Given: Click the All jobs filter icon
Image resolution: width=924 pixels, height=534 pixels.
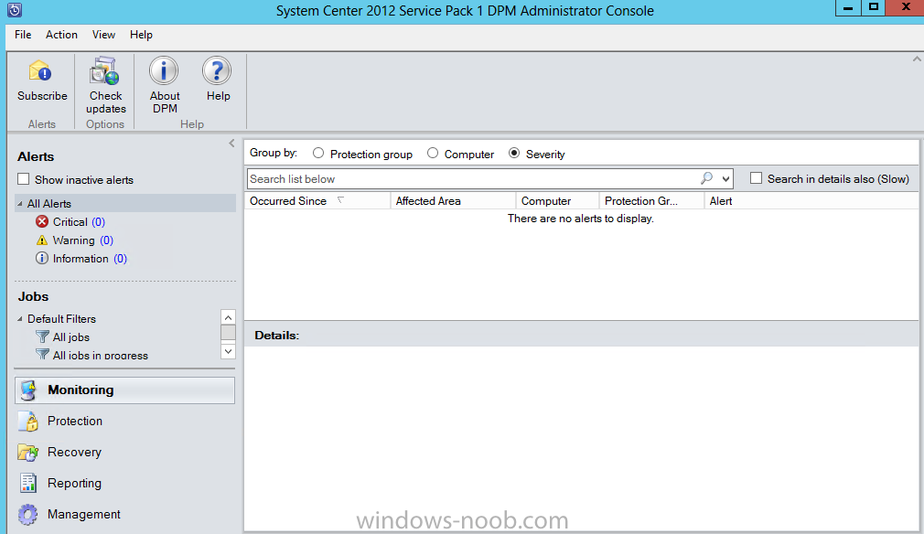Looking at the screenshot, I should click(x=42, y=336).
